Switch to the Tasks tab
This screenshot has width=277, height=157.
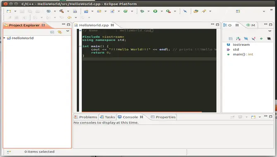point(107,117)
